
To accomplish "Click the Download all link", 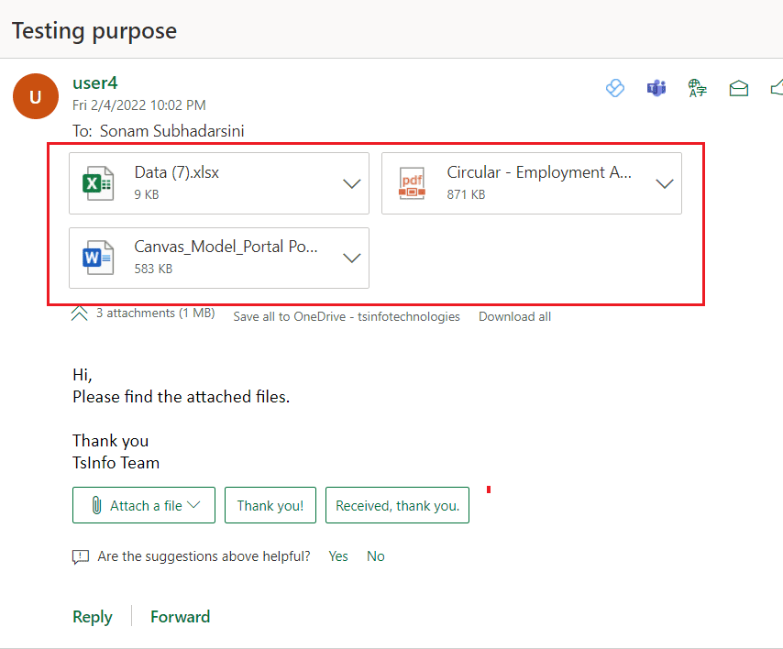I will pos(515,316).
